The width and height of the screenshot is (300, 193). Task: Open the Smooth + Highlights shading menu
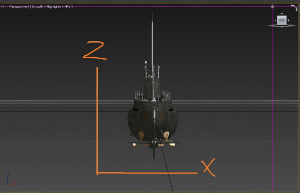(51, 6)
